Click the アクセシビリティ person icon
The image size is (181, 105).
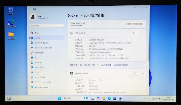coord(32,77)
